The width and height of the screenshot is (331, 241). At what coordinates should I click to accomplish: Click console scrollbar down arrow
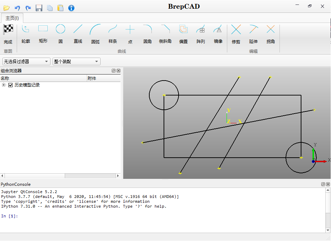coord(328,230)
